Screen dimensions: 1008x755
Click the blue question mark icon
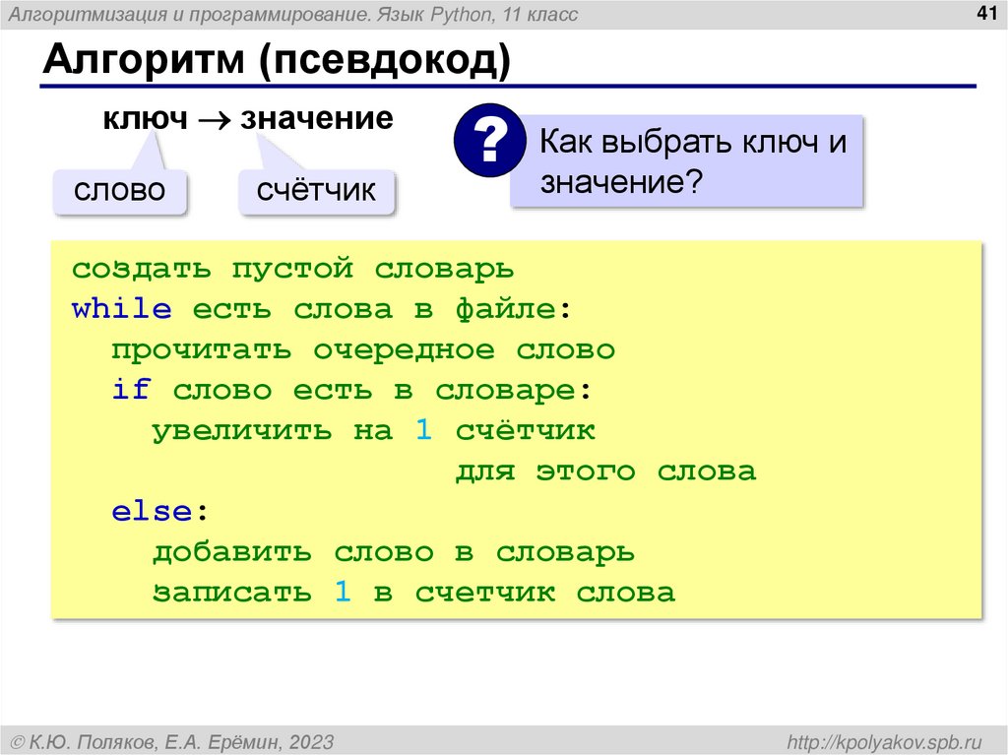click(x=490, y=140)
